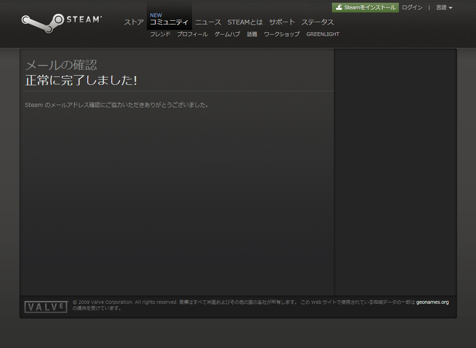
Task: Click the © 2009 Valve Corporation copyright text
Action: (125, 302)
